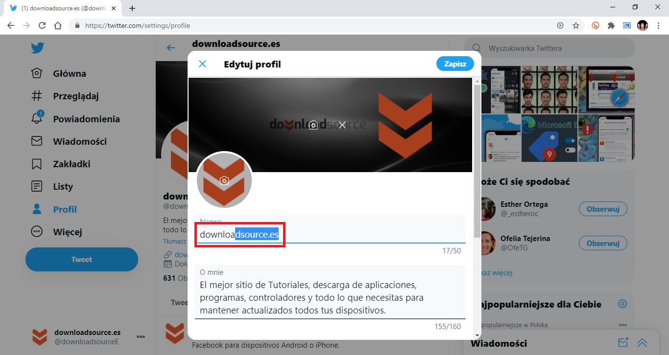
Task: Open new browser tab with plus
Action: [x=132, y=8]
